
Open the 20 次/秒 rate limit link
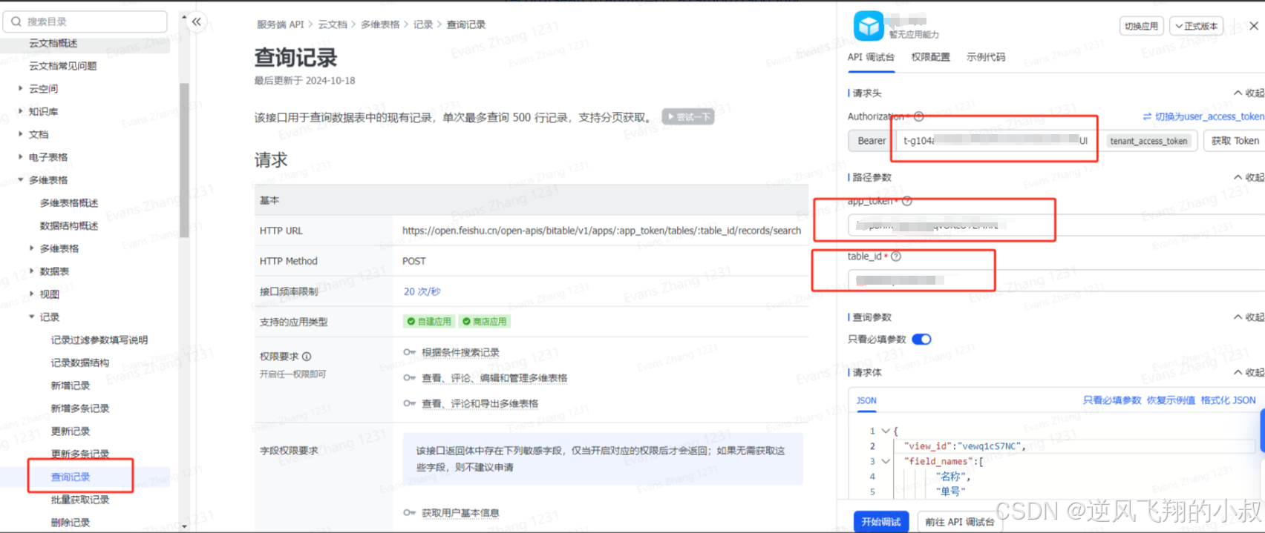pyautogui.click(x=422, y=291)
